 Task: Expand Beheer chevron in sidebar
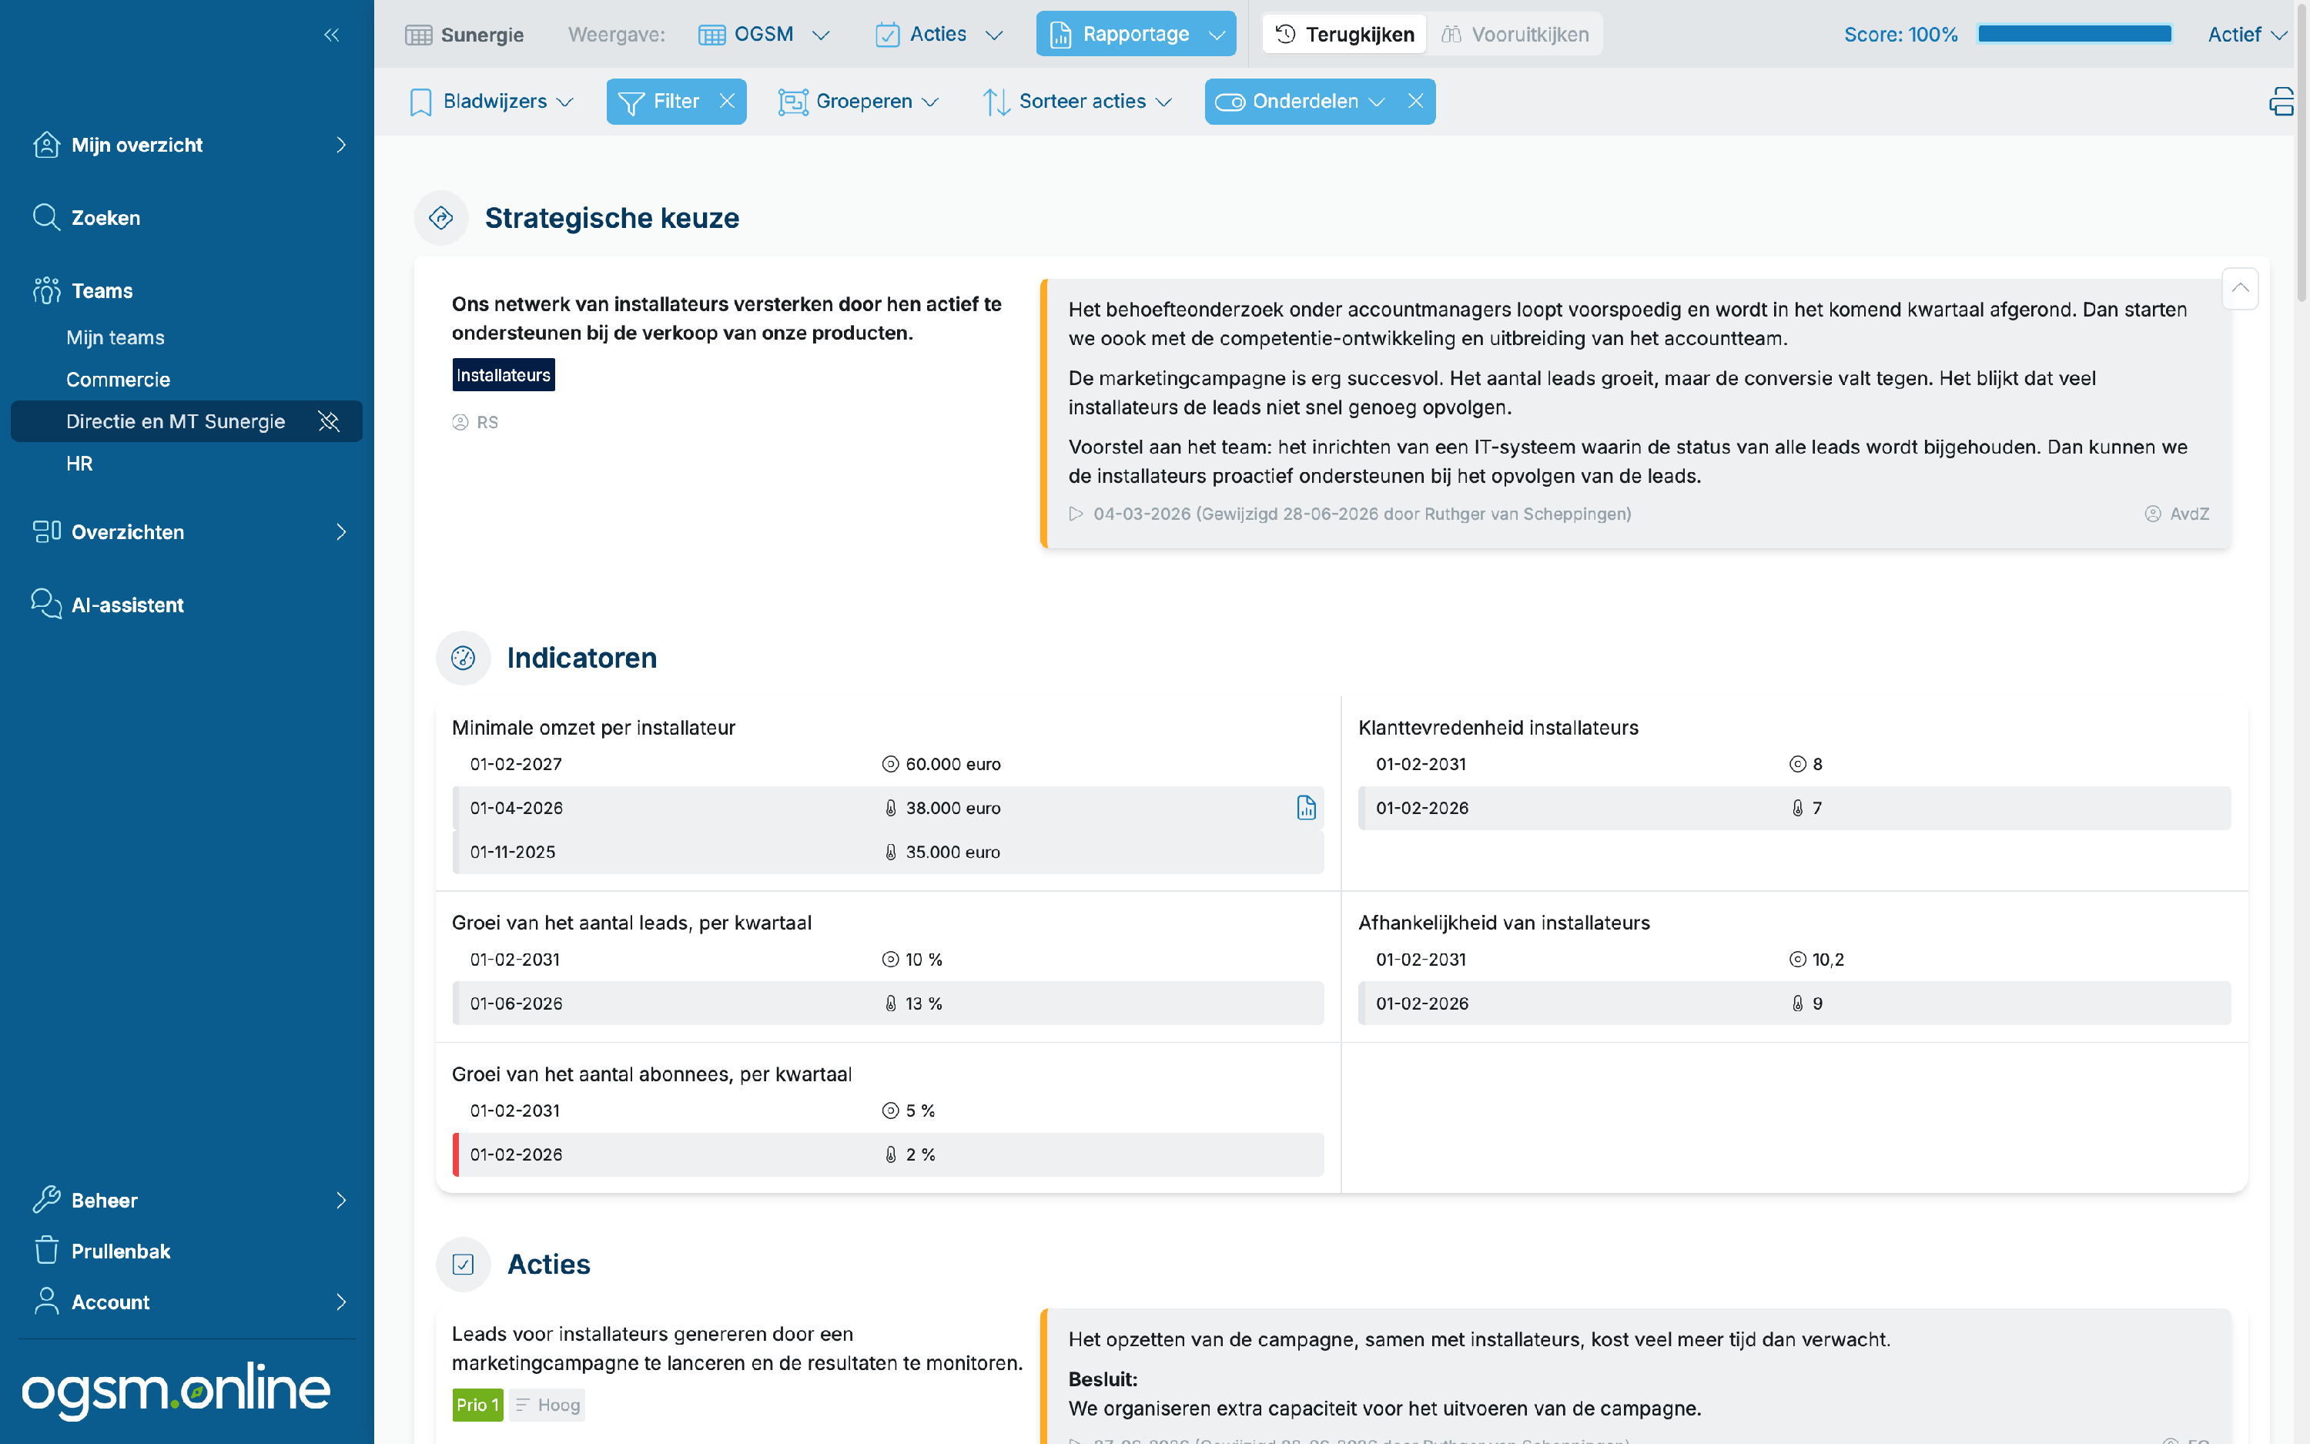pos(341,1201)
